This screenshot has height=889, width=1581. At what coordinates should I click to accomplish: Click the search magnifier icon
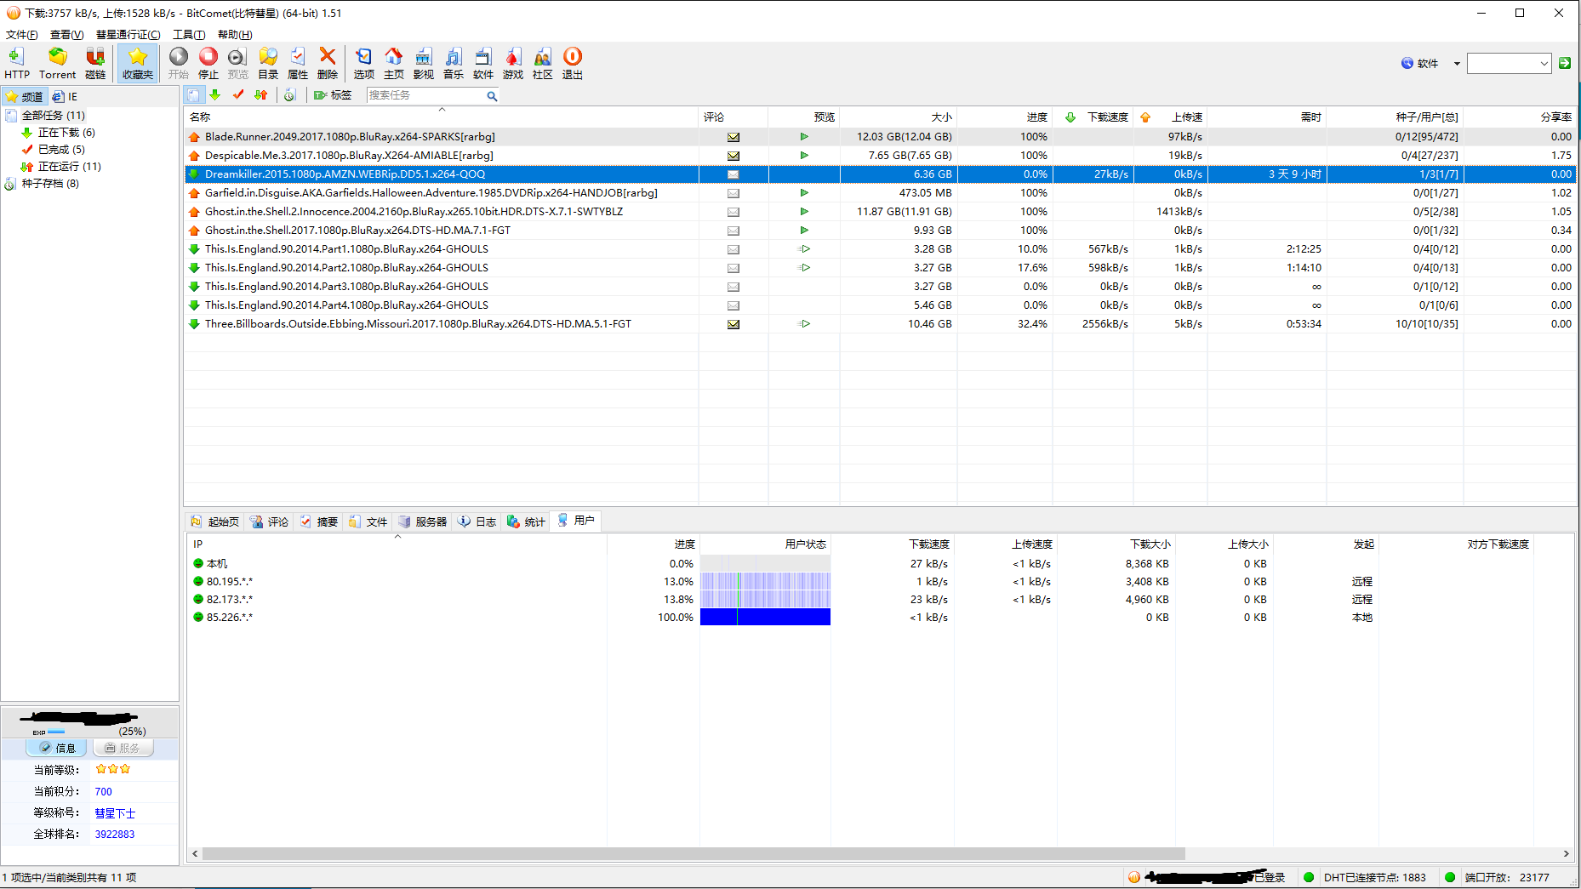pos(492,96)
